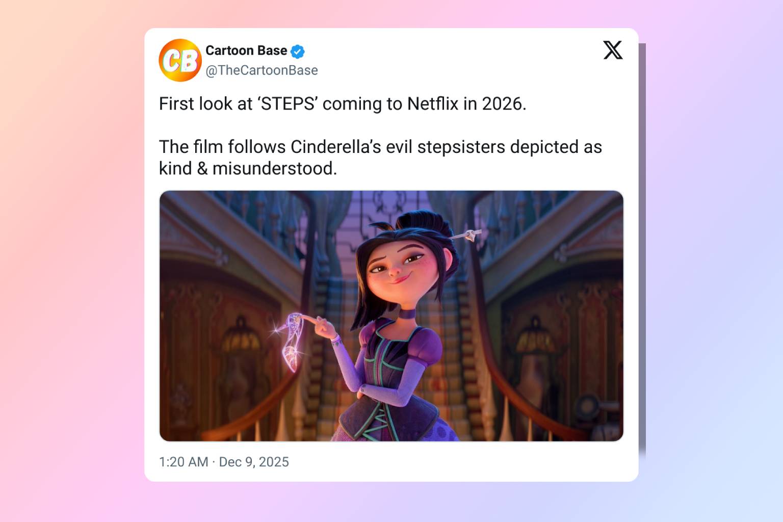Select the 'First look at STEPS' text line
The height and width of the screenshot is (522, 783).
click(x=343, y=104)
